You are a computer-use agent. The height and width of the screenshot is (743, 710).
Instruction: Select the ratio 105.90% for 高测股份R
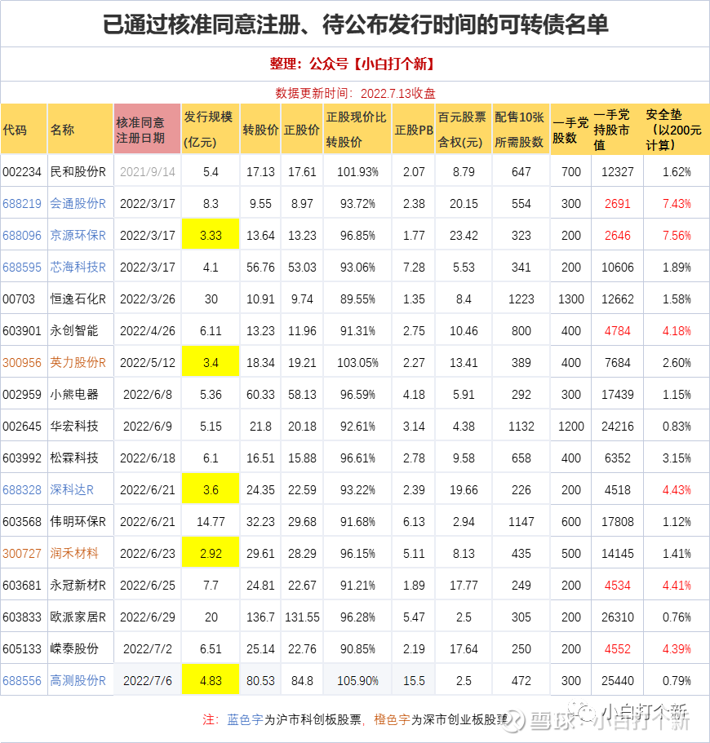pos(357,680)
